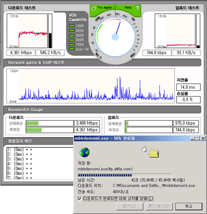This screenshot has height=214, width=207.
Task: Select result row 5: (0ms)
Action: (x=20, y=169)
